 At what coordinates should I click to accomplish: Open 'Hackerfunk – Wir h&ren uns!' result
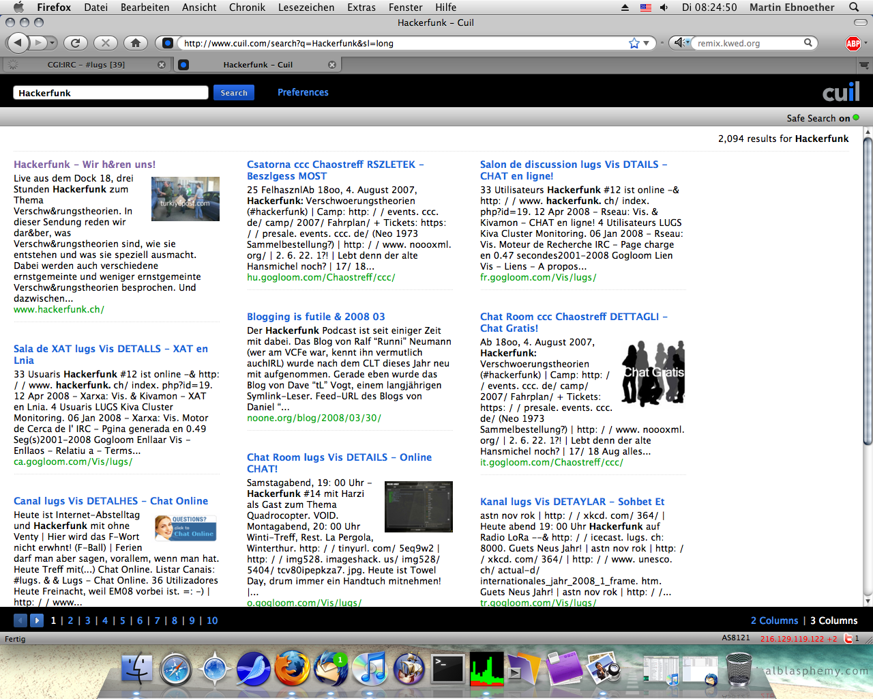tap(85, 165)
